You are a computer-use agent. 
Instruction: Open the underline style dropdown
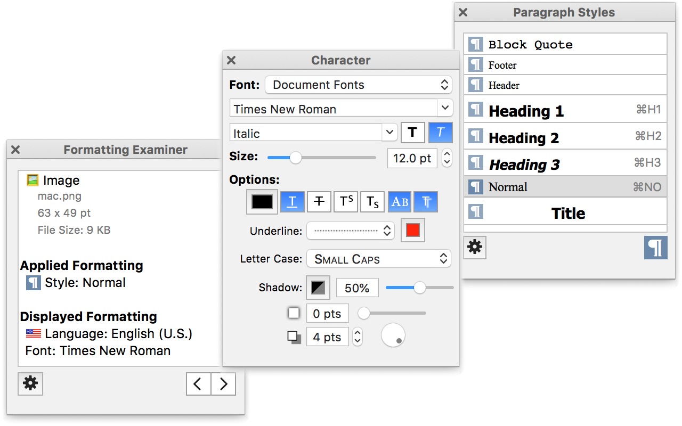350,231
